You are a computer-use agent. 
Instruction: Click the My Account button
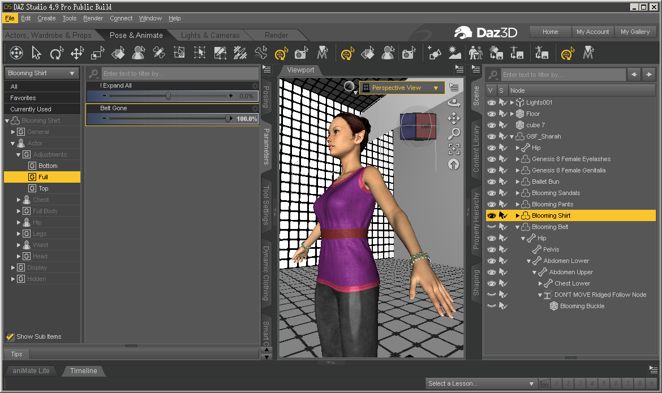pyautogui.click(x=592, y=32)
